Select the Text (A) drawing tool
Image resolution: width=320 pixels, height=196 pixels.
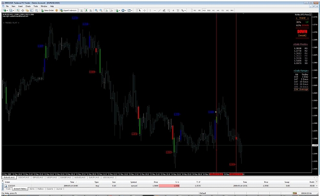pos(174,10)
